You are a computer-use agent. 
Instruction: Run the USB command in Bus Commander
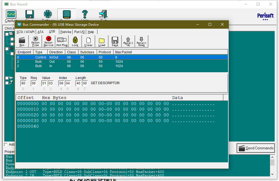[22, 41]
